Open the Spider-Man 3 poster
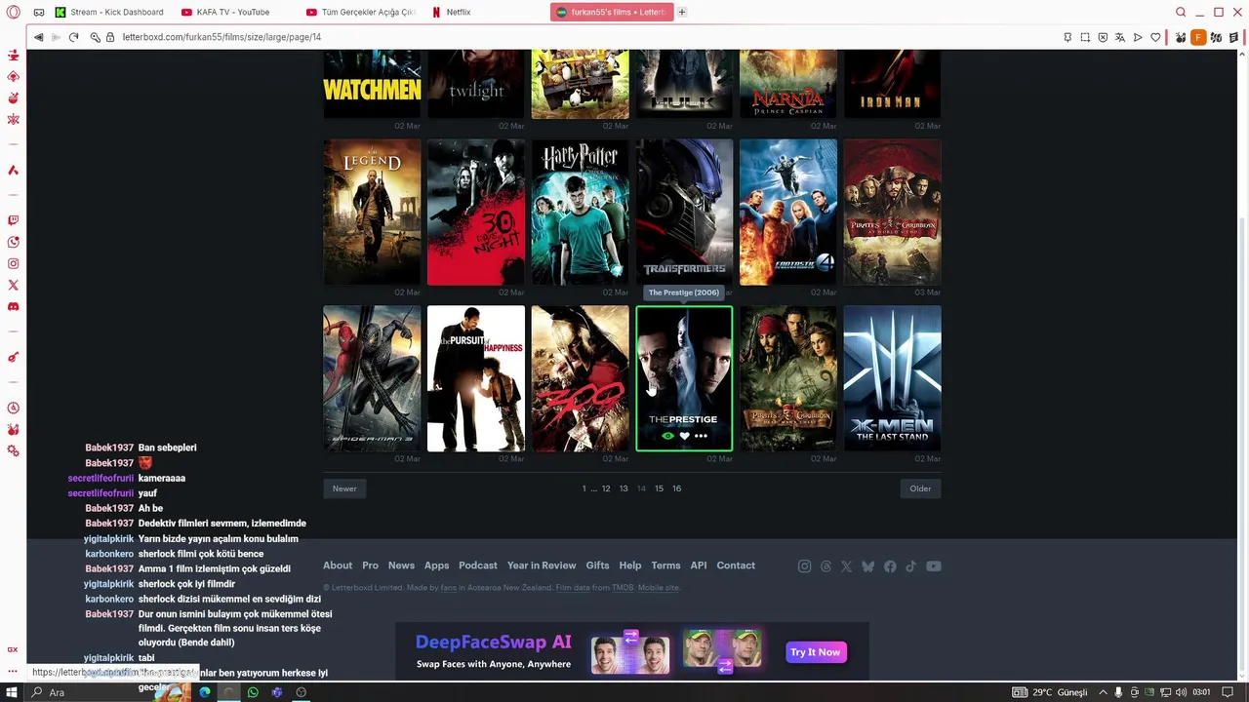Image resolution: width=1249 pixels, height=702 pixels. (372, 379)
